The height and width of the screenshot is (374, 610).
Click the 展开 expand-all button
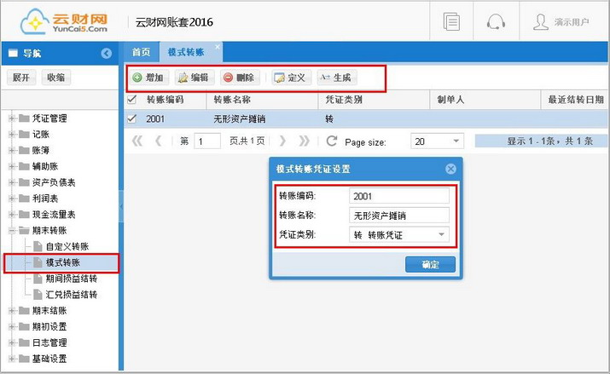[21, 78]
